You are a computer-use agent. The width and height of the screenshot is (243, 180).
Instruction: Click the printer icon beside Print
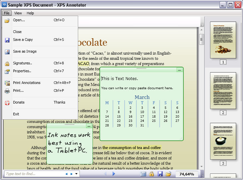[x=7, y=91]
